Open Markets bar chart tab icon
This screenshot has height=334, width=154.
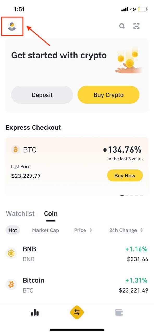(35, 312)
